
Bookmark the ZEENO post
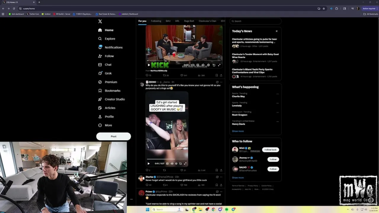click(216, 170)
